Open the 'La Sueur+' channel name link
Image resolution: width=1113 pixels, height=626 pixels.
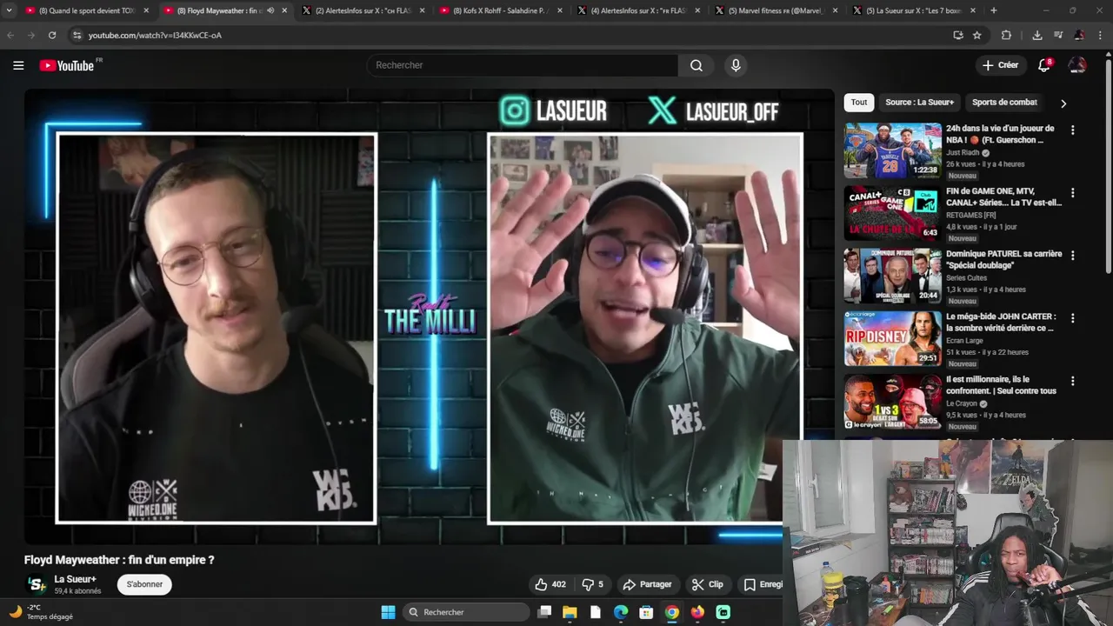pyautogui.click(x=76, y=579)
